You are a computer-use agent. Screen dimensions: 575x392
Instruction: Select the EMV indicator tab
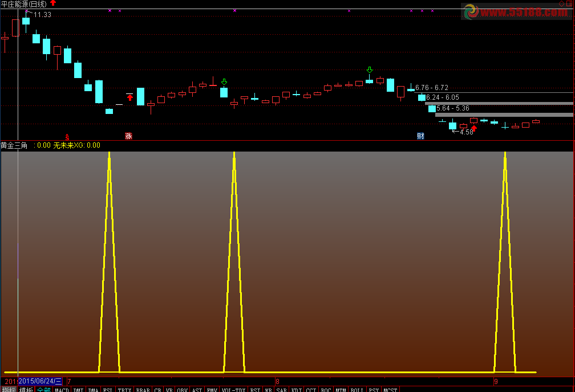click(212, 390)
